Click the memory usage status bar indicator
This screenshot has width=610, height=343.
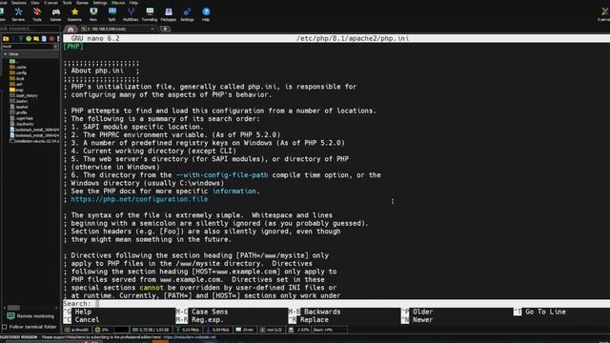[151, 330]
